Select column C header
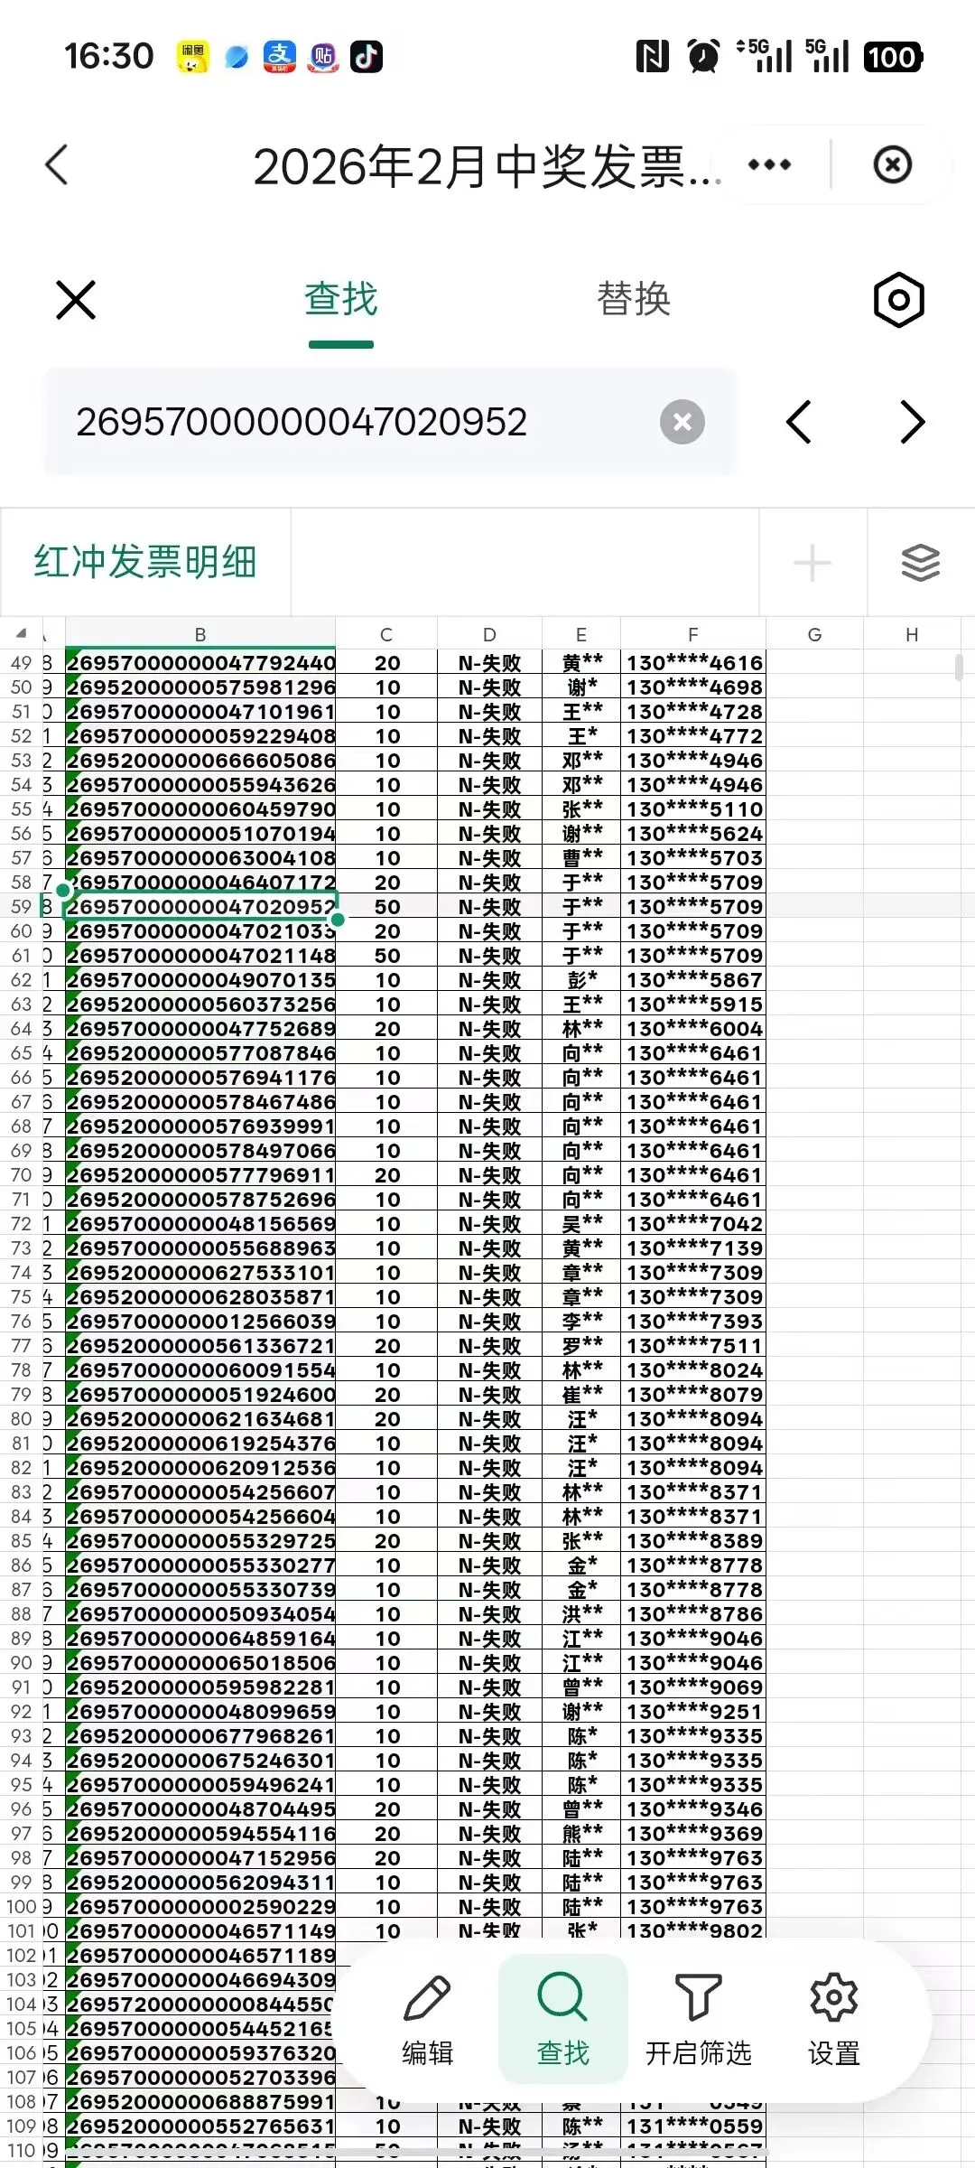Screen dimensions: 975x2168 (x=386, y=634)
